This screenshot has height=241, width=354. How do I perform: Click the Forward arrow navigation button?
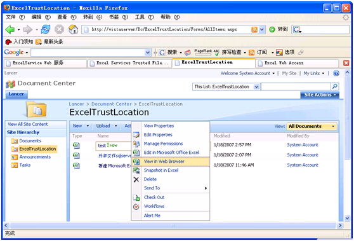[x=27, y=29]
